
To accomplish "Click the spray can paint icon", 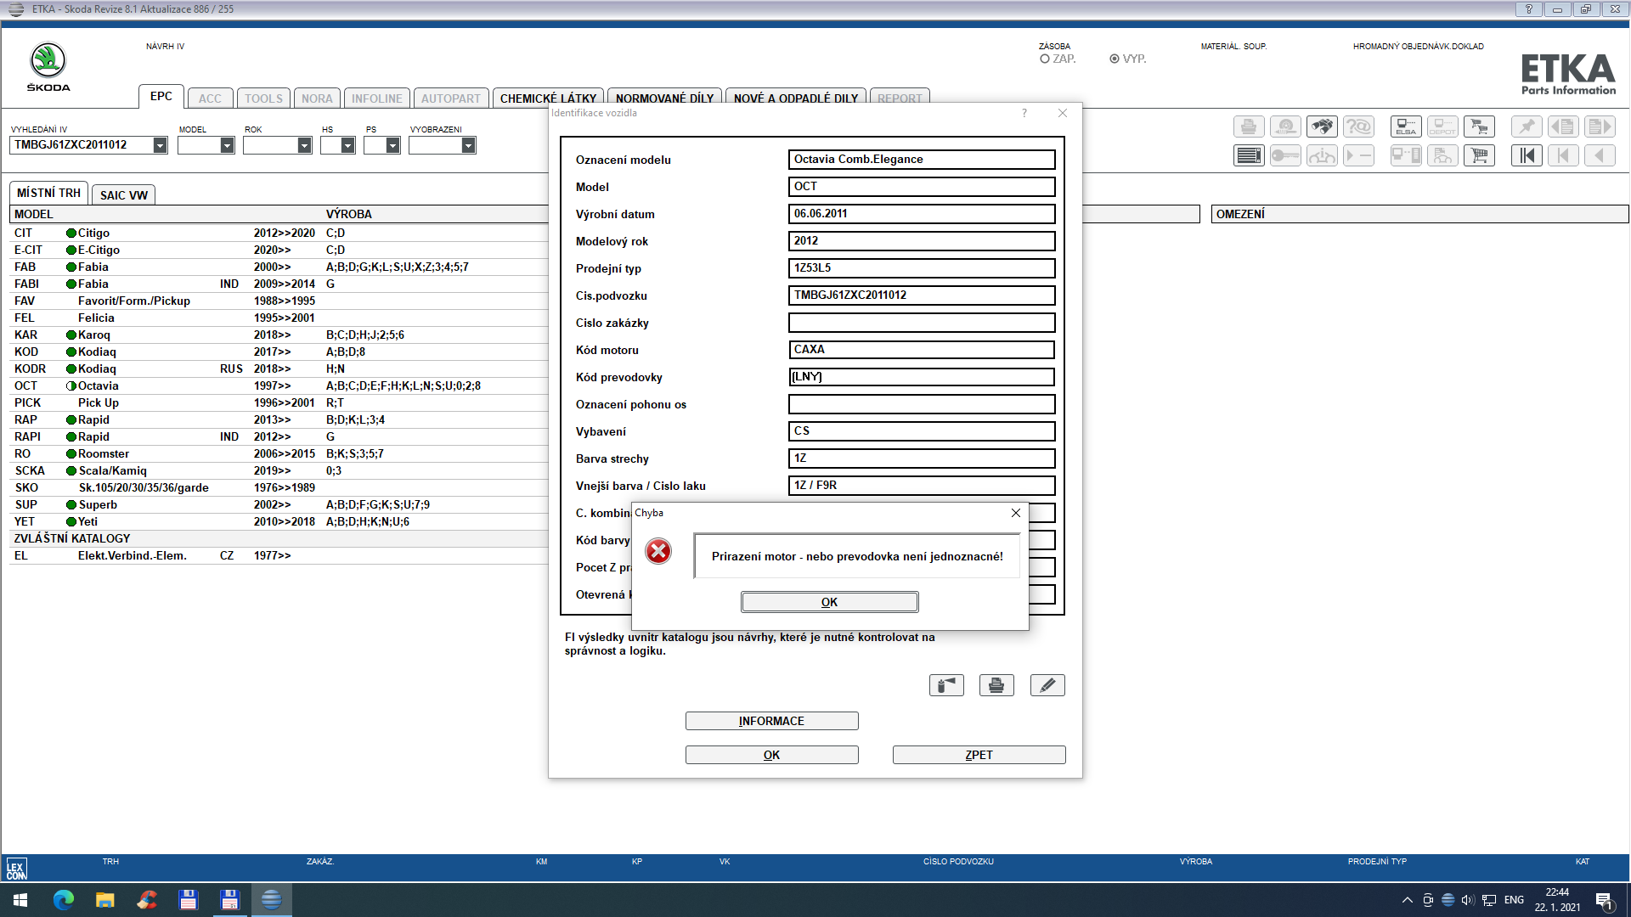I will pos(946,685).
